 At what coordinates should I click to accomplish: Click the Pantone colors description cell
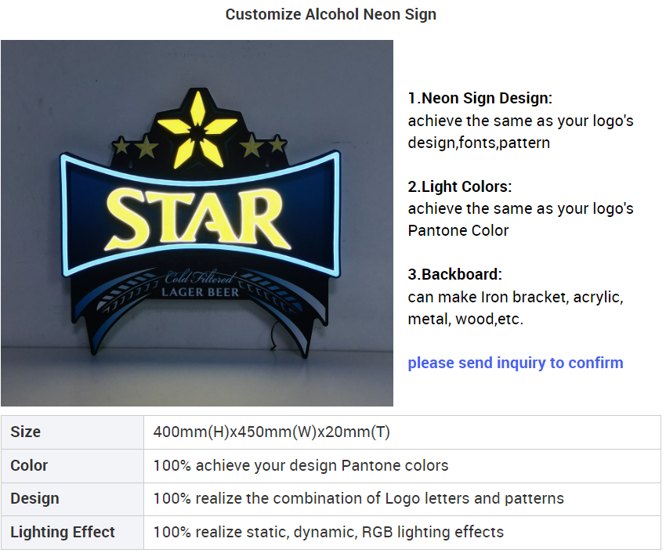[402, 465]
